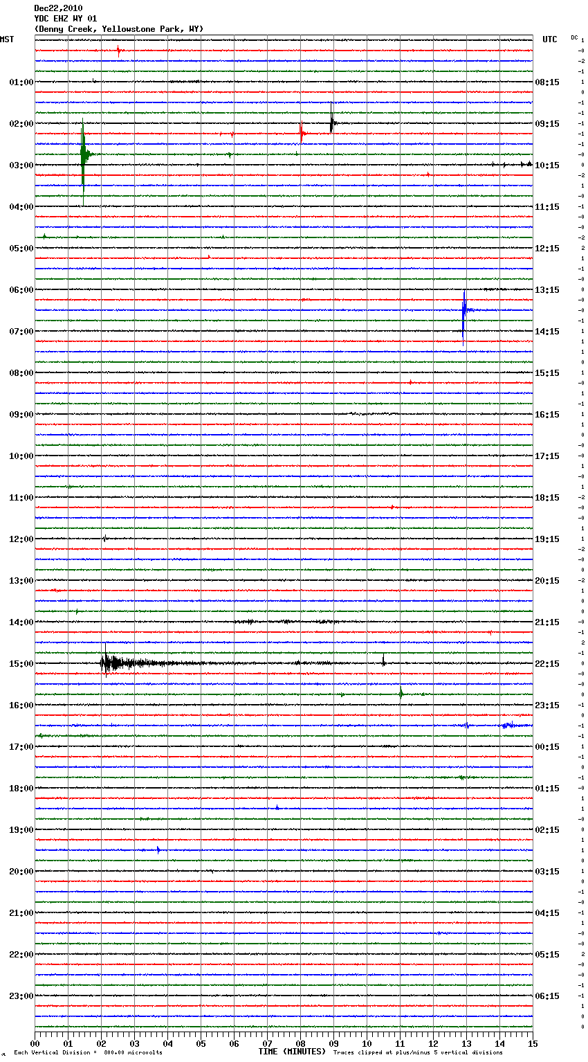Click the "06:15" UTC time label
The width and height of the screenshot is (588, 1062).
[x=547, y=996]
